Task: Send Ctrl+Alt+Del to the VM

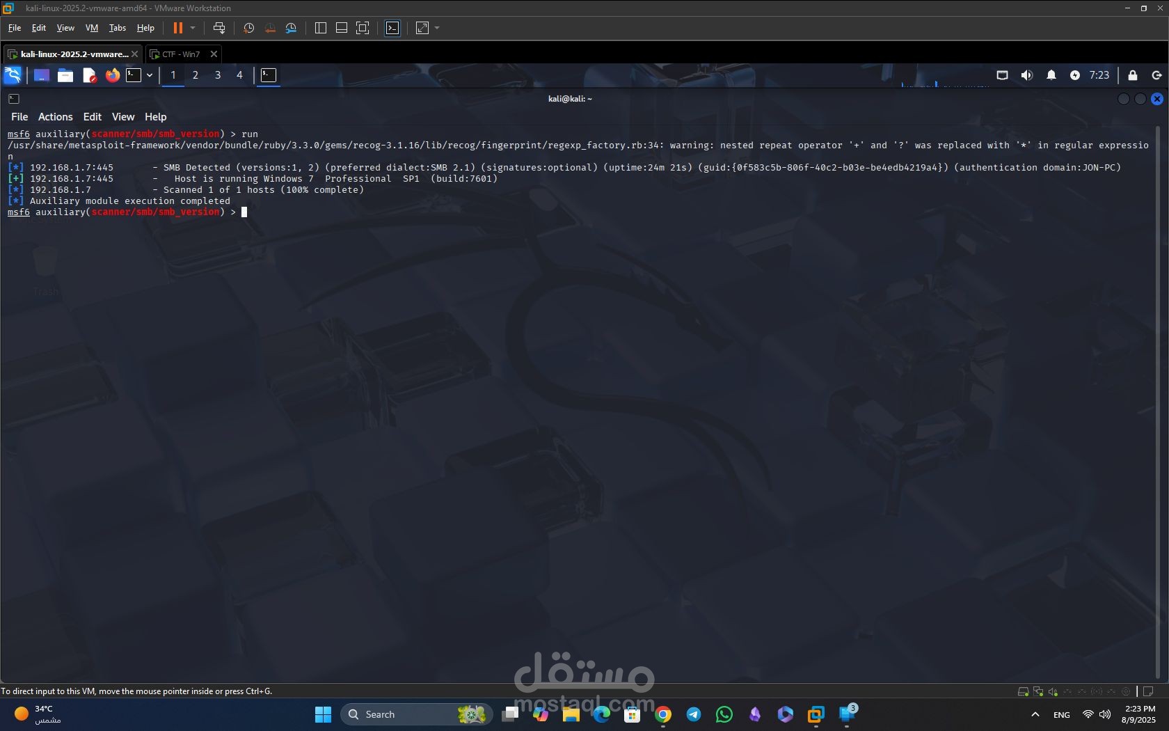Action: pos(219,28)
